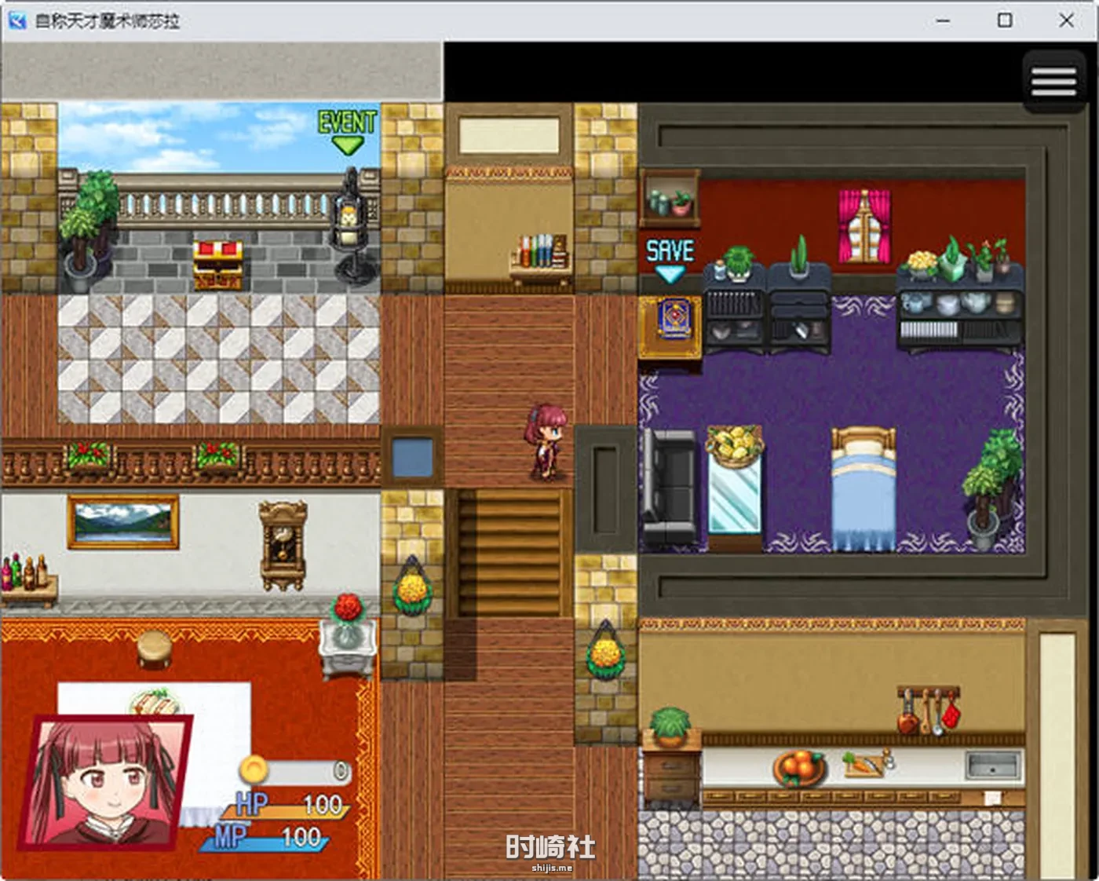Image resolution: width=1099 pixels, height=881 pixels.
Task: Click the small blue window beside the hallway
Action: click(413, 457)
